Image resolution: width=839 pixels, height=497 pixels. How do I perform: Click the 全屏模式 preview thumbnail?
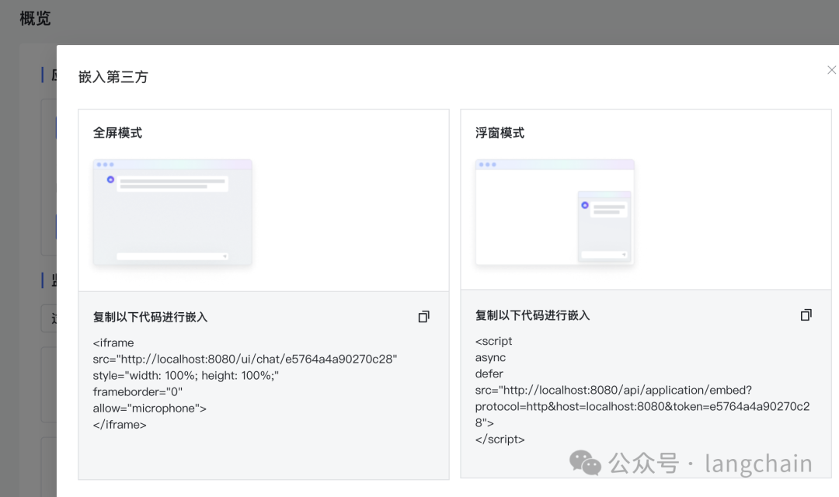(172, 212)
